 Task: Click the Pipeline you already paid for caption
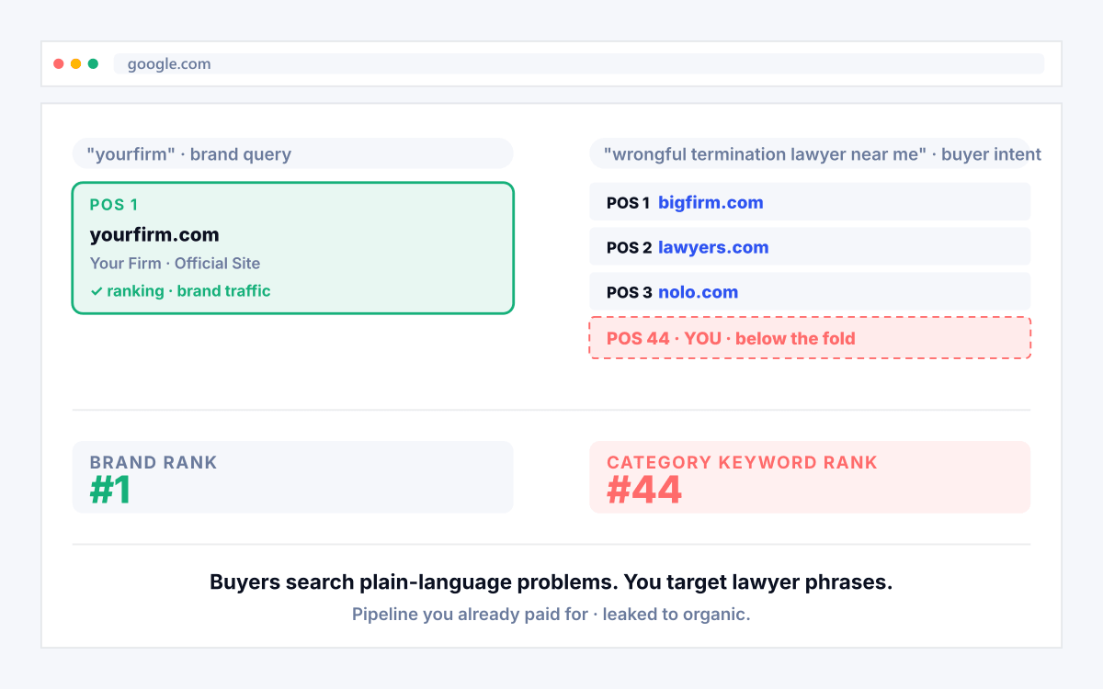[551, 615]
